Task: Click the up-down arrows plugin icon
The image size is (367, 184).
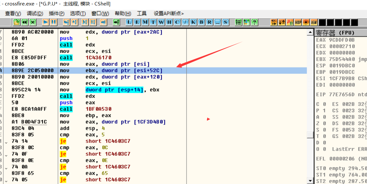Action: [282, 22]
